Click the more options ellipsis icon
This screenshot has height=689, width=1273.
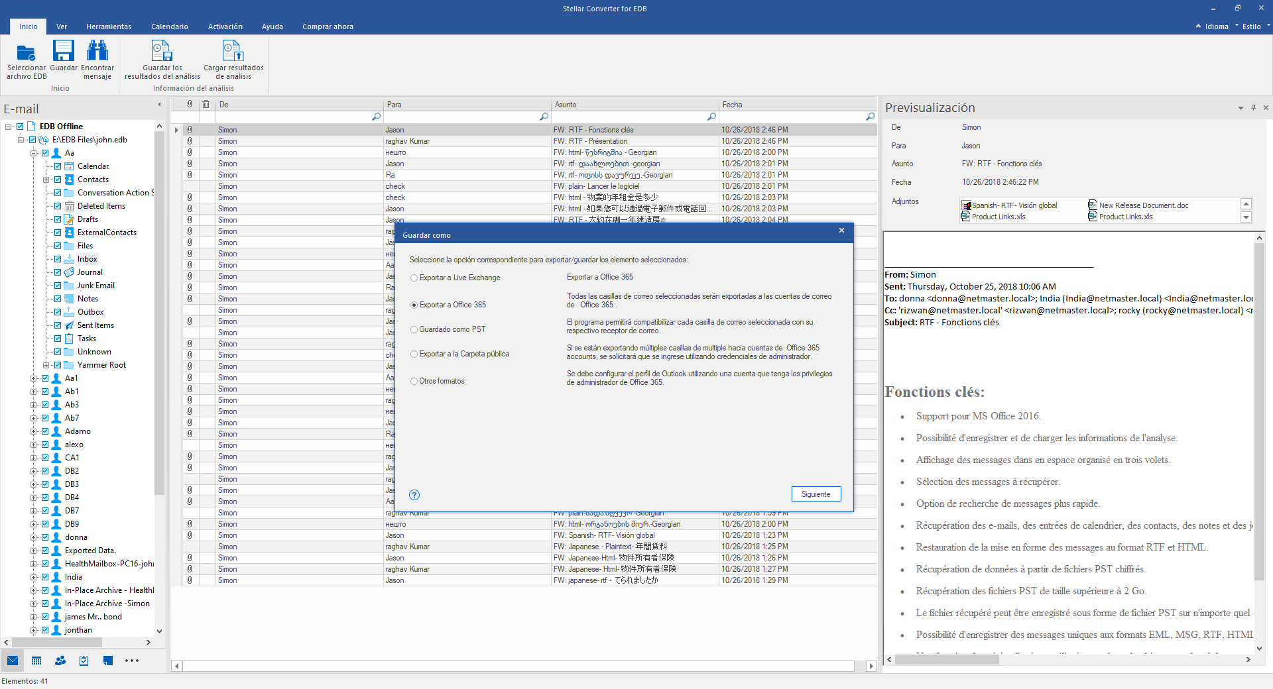(132, 661)
